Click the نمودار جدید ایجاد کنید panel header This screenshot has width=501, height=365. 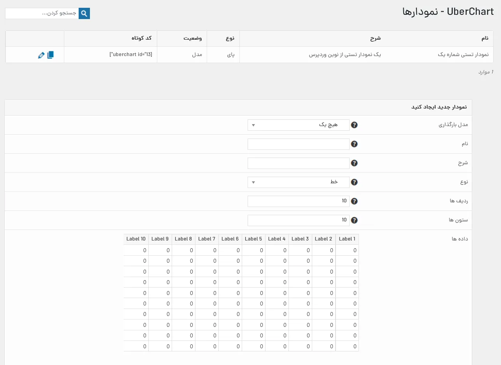tap(238, 107)
